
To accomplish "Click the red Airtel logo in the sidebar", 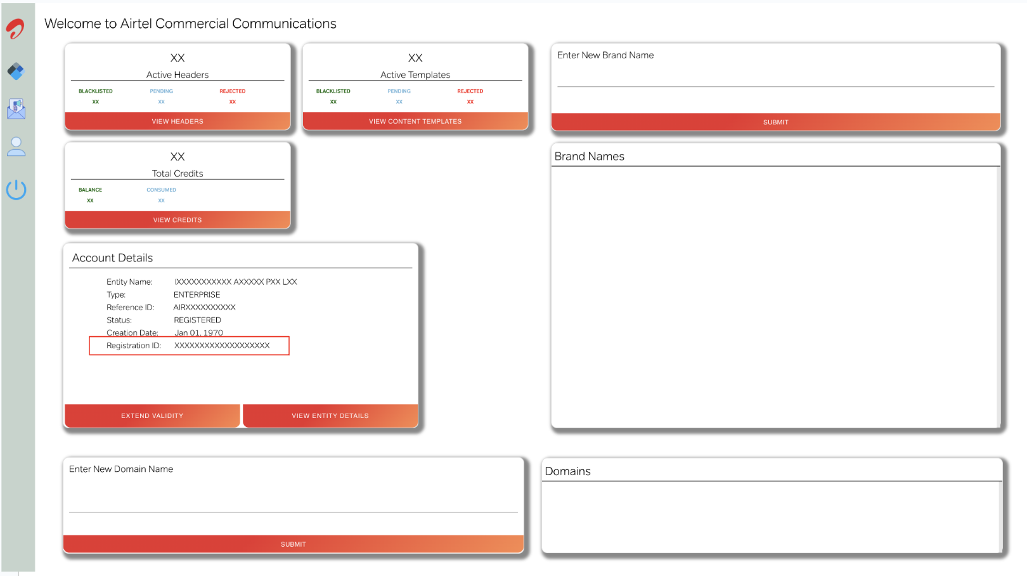I will tap(16, 29).
